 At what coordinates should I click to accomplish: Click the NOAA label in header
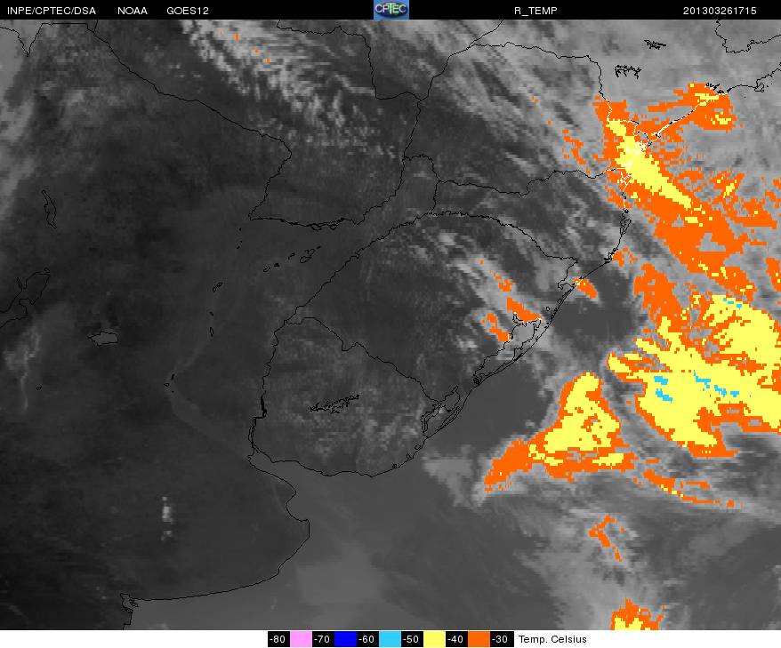133,11
